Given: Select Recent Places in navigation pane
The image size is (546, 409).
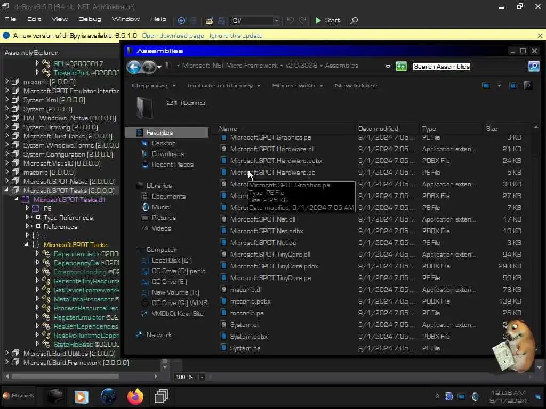Looking at the screenshot, I should (x=172, y=165).
